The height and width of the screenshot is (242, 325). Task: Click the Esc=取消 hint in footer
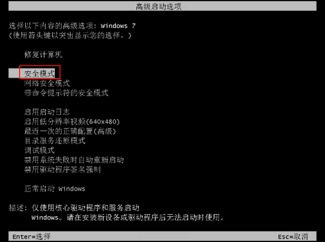pos(293,236)
